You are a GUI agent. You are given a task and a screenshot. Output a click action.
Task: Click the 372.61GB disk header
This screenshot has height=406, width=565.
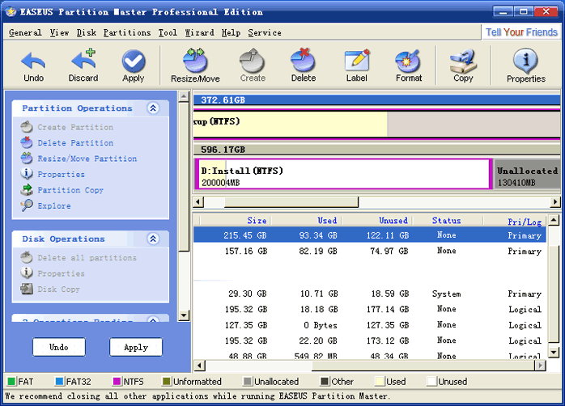coord(376,99)
